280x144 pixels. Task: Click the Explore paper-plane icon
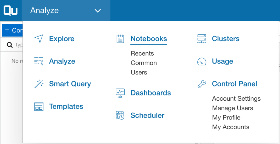pos(39,39)
